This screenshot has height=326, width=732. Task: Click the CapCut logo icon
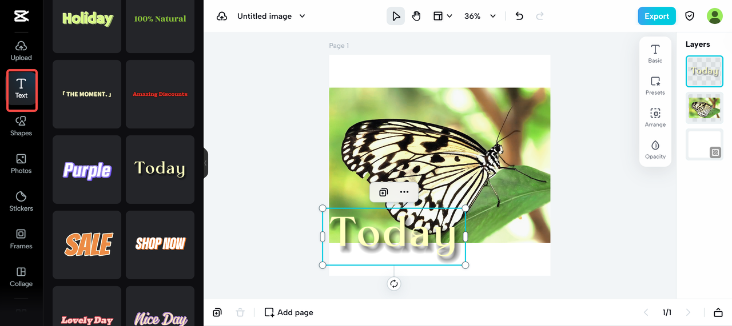21,16
